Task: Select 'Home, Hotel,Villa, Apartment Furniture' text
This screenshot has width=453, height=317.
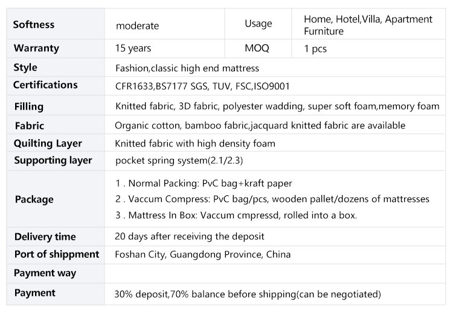Action: coord(368,25)
